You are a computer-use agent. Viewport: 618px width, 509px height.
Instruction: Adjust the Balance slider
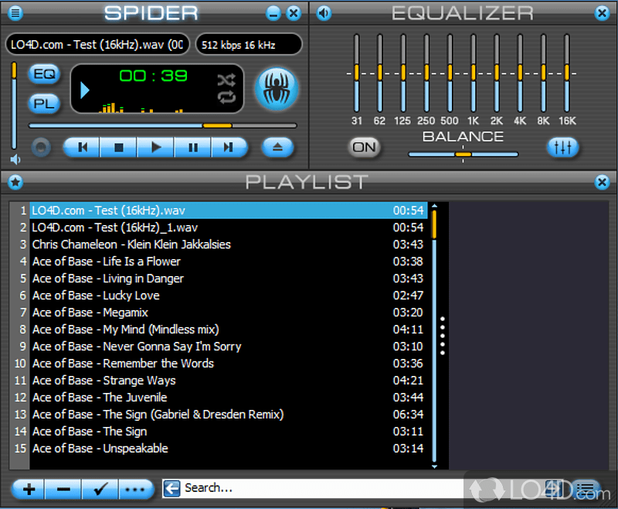(x=463, y=154)
